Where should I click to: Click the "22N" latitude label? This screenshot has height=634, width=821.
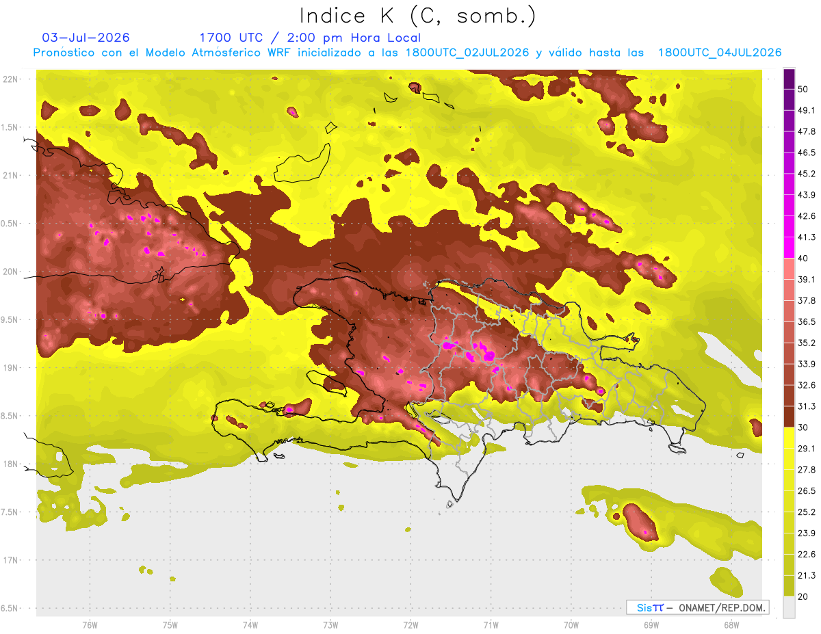pyautogui.click(x=10, y=79)
